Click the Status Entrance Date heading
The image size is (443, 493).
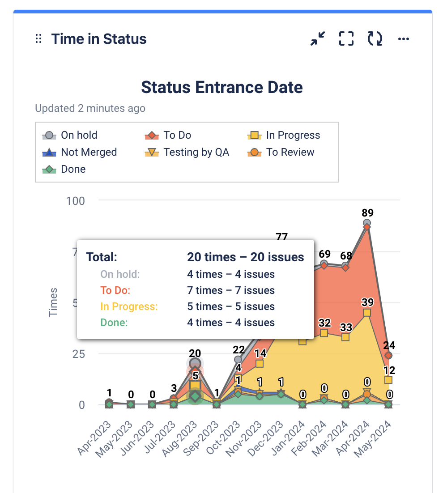click(222, 87)
